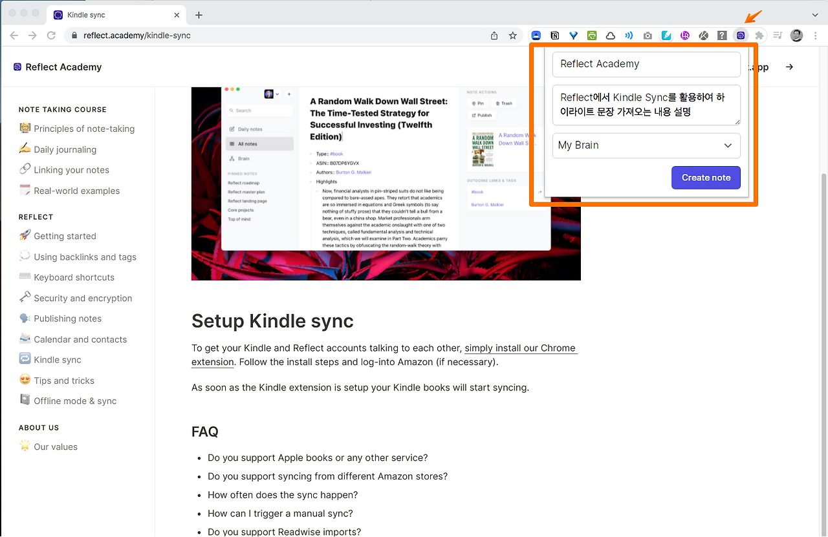
Task: Open the purple LR extension
Action: pyautogui.click(x=685, y=36)
